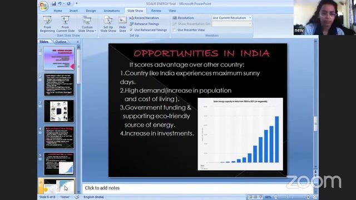Screen dimensions: 356x200
Task: Select slide 5 thumbnail
Action: [x=59, y=164]
